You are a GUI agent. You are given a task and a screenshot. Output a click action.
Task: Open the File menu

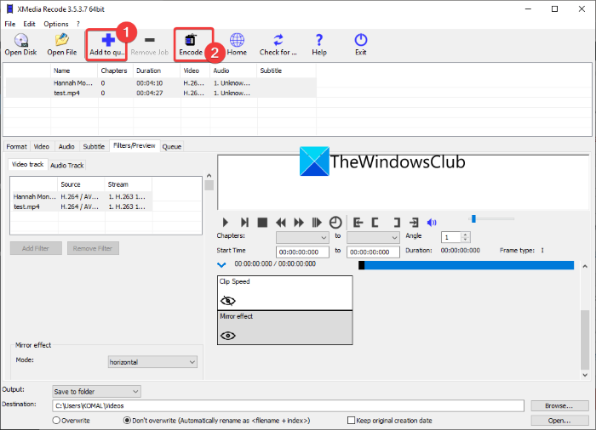click(x=10, y=24)
